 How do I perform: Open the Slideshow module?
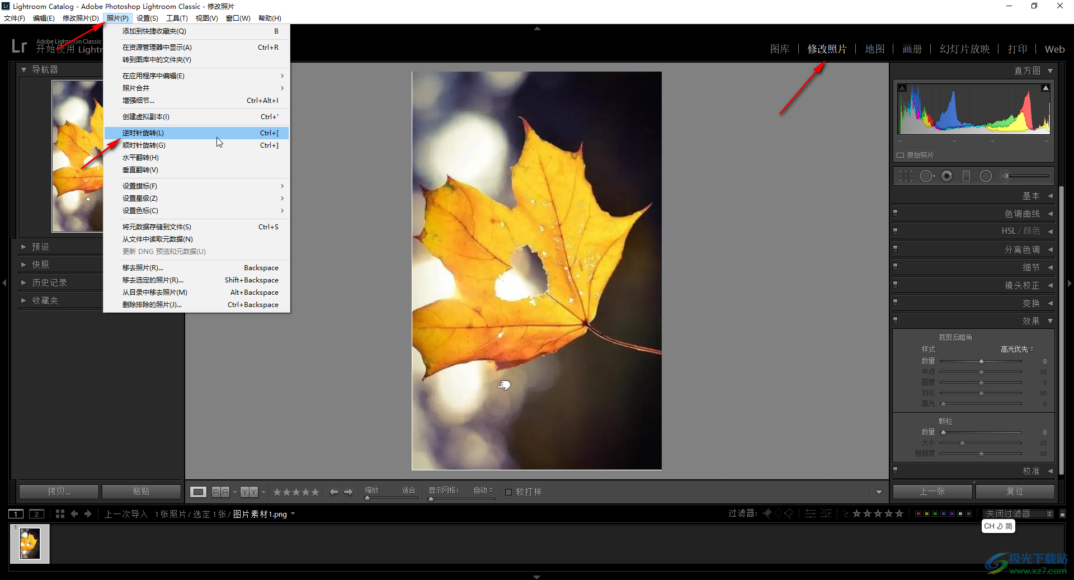(965, 49)
